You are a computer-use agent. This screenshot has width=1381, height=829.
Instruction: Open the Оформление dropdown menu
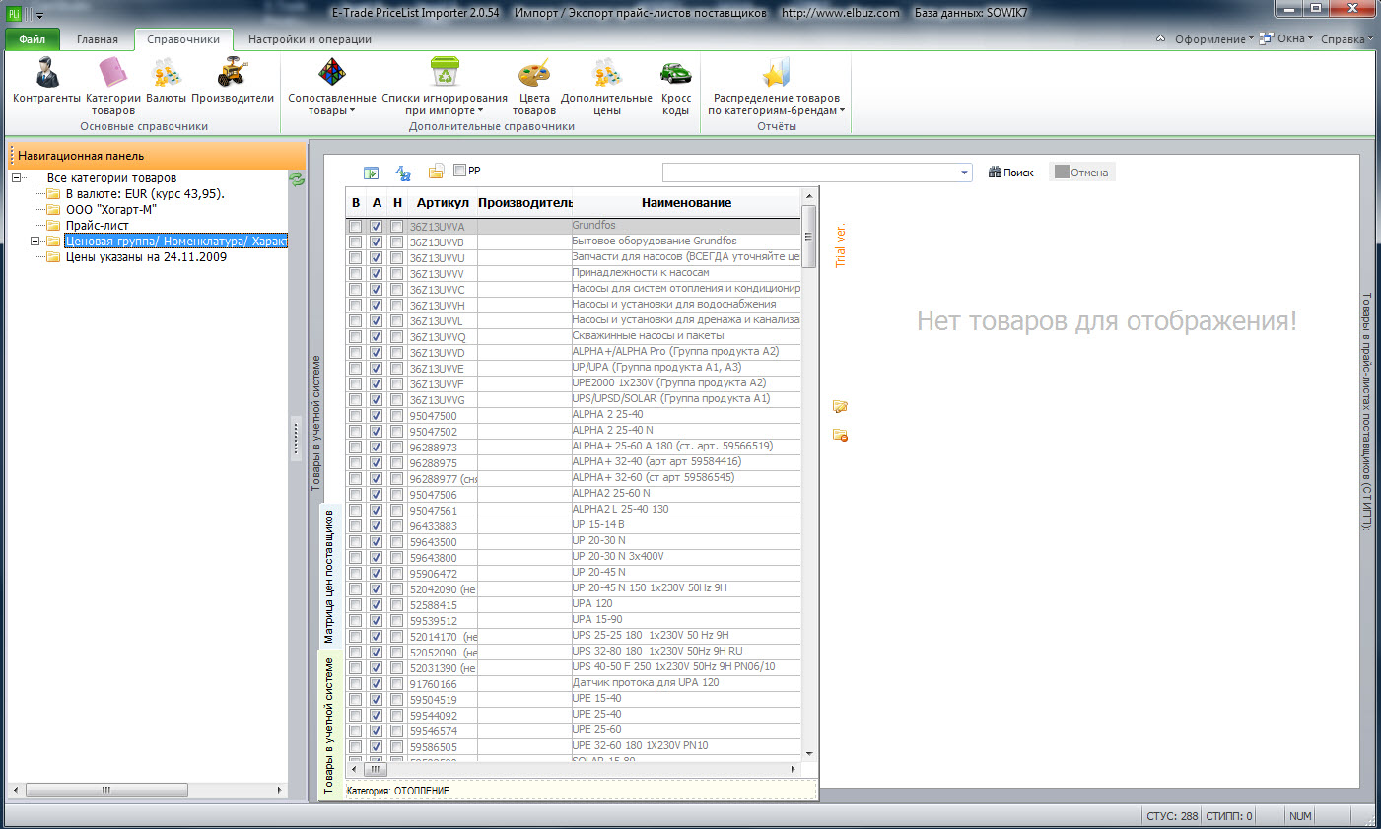tap(1214, 39)
